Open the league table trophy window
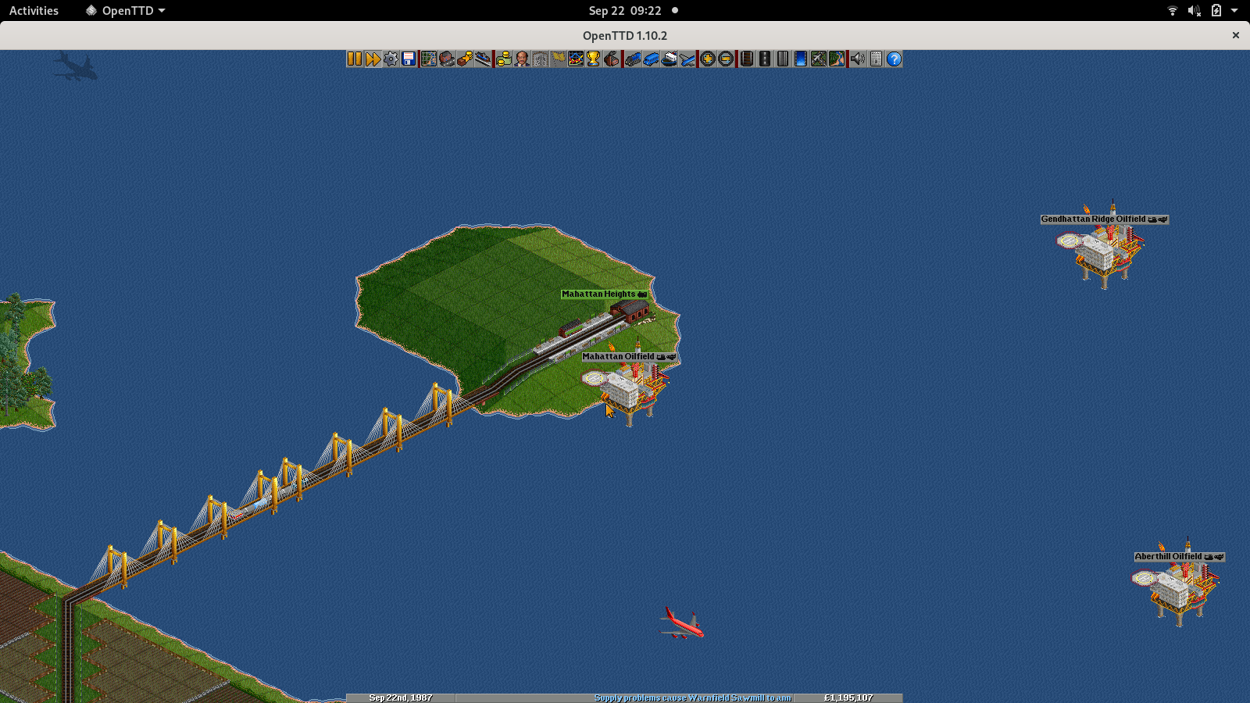The width and height of the screenshot is (1250, 703). click(x=593, y=59)
